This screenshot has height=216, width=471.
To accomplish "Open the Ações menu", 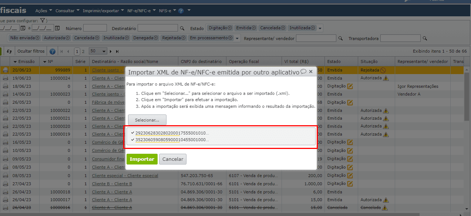I will [44, 11].
